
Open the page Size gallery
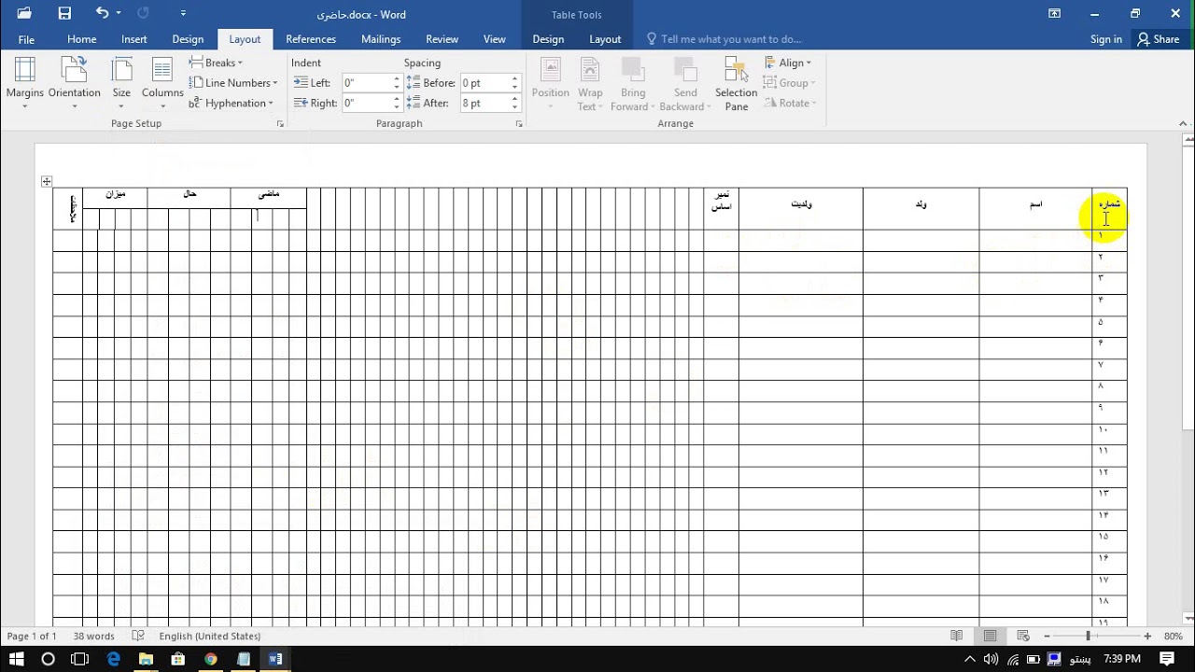[x=121, y=83]
